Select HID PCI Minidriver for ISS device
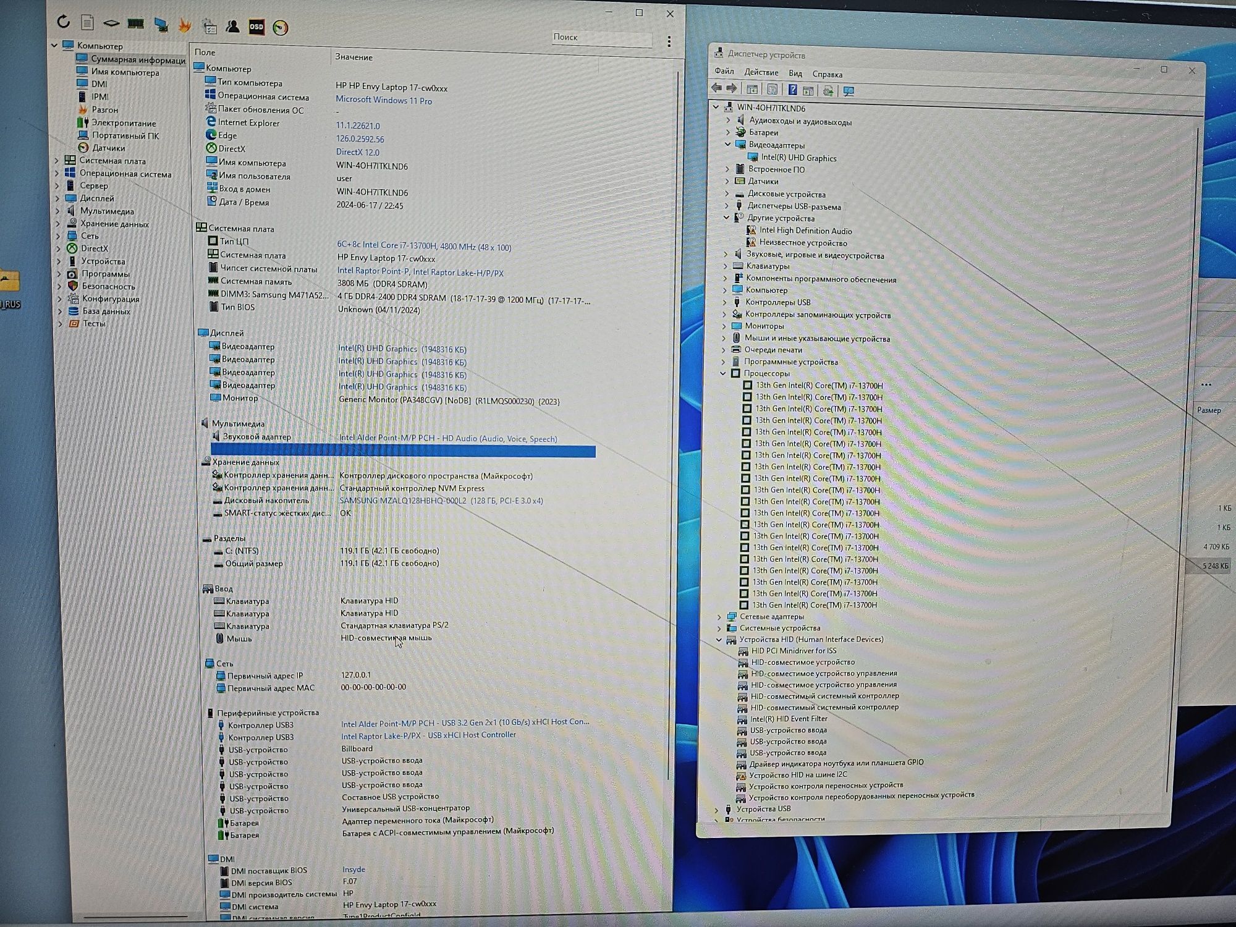This screenshot has height=927, width=1236. tap(794, 651)
